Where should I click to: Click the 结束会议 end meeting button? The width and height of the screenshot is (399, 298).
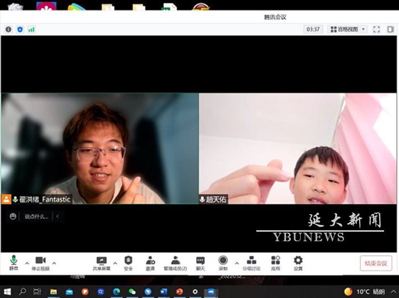[x=376, y=263]
